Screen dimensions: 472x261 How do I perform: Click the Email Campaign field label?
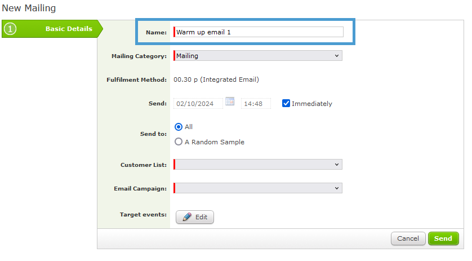[141, 188]
